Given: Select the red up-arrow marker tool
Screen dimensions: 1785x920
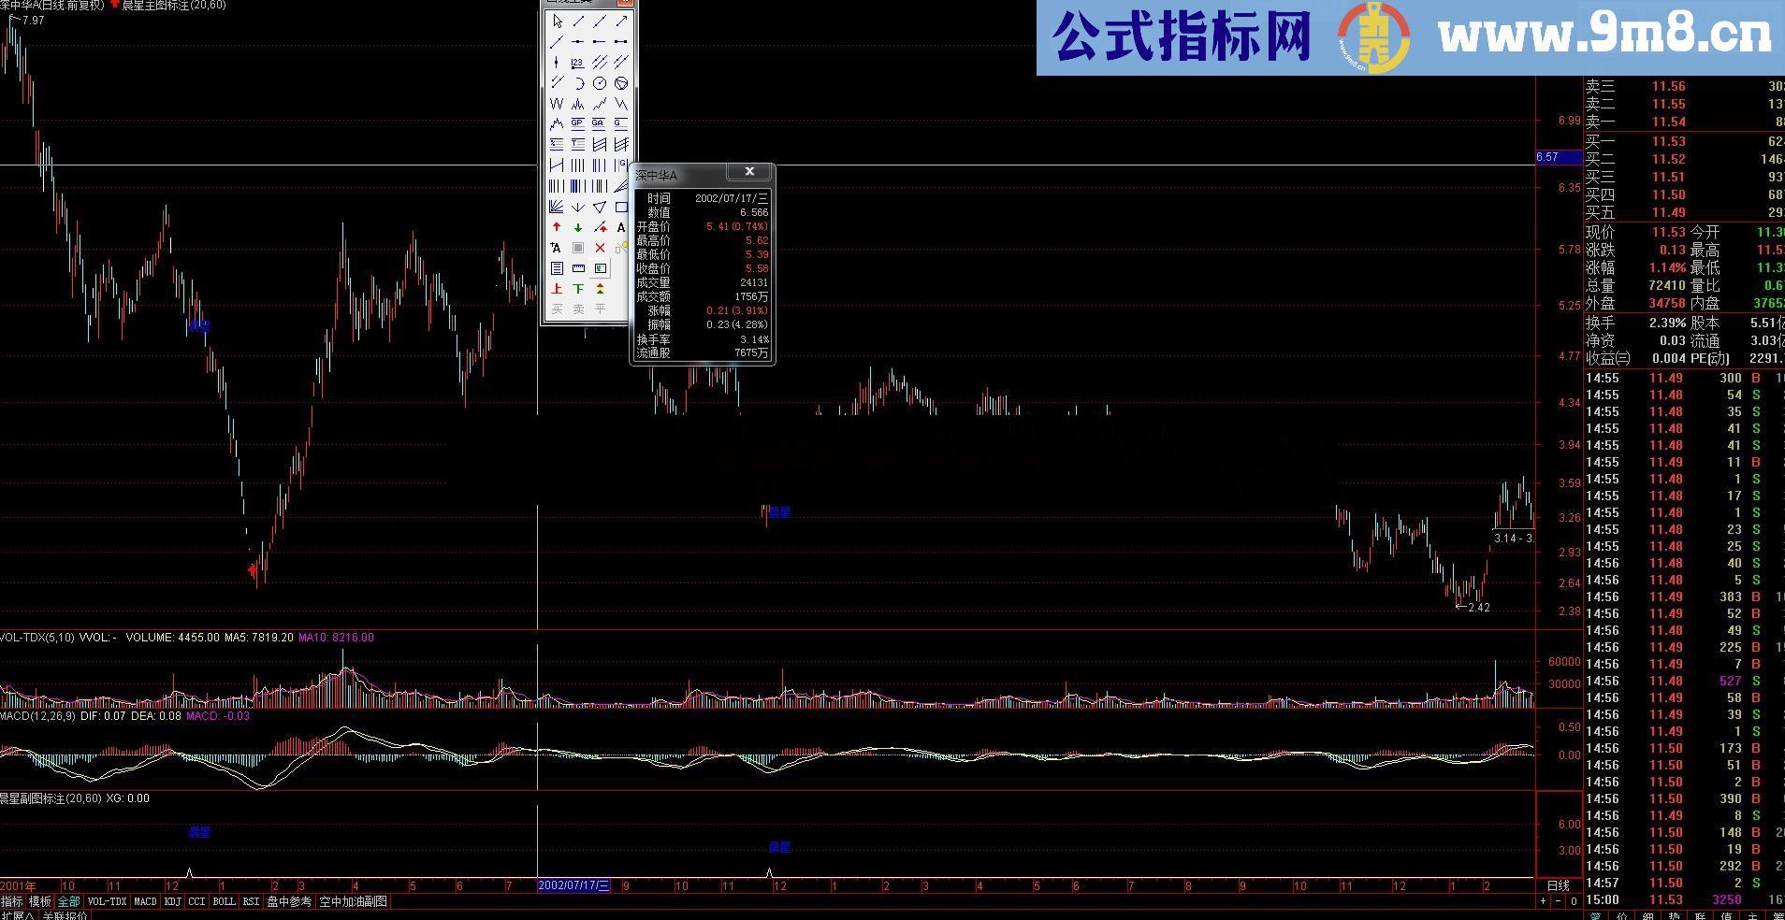Looking at the screenshot, I should pos(556,227).
